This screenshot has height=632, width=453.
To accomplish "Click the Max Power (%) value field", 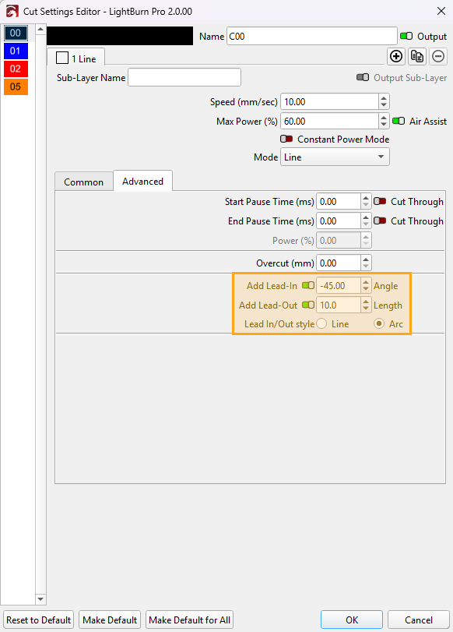I will [x=330, y=121].
